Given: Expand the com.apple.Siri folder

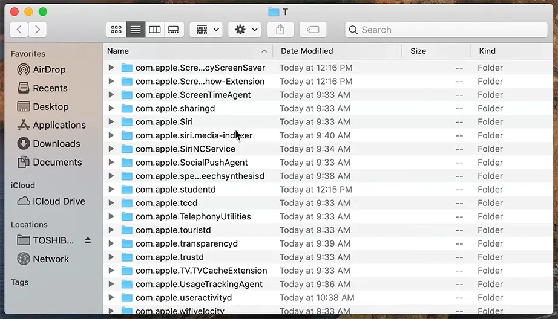Looking at the screenshot, I should tap(111, 121).
